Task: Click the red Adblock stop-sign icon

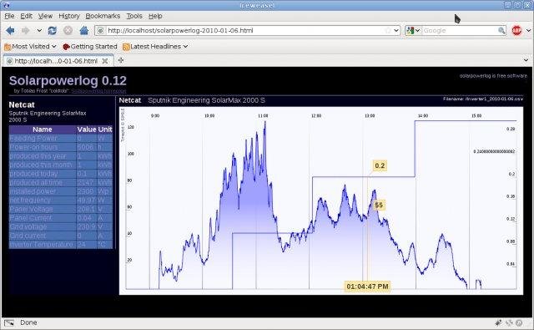Action: click(x=516, y=30)
